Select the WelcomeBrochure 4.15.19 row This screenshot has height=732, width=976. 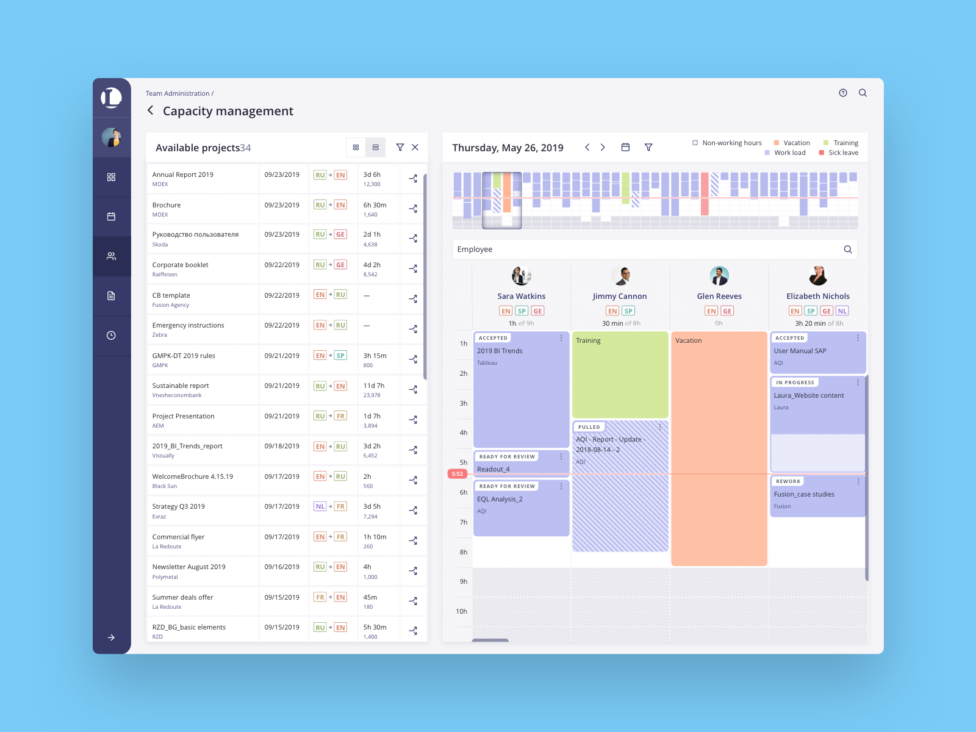[x=287, y=481]
